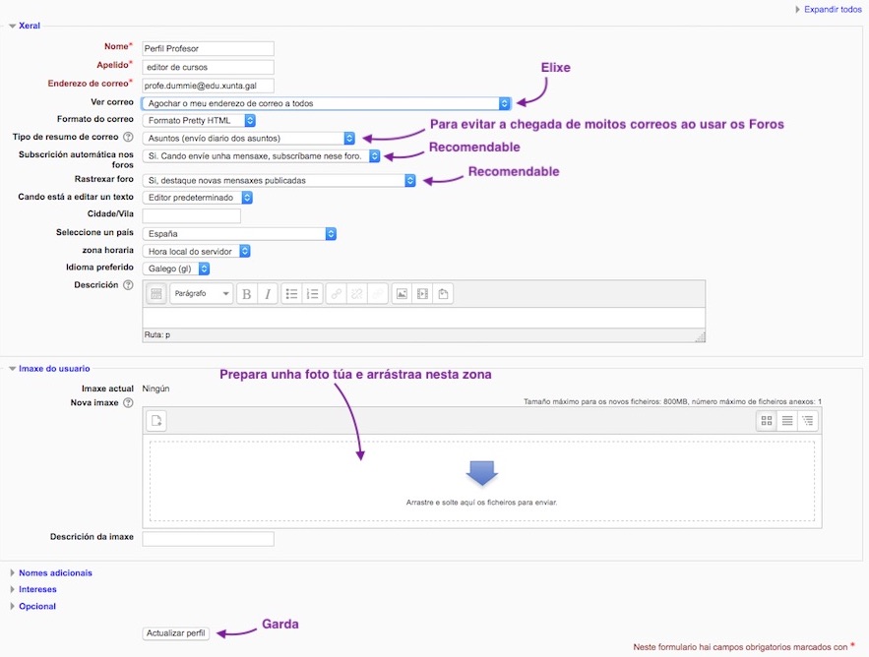Viewport: 869px width, 657px height.
Task: Switch file picker to icon grid view
Action: 767,421
